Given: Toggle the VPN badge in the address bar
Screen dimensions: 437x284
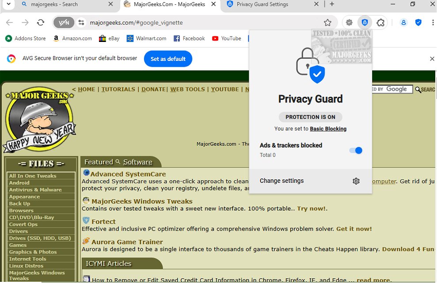Looking at the screenshot, I should tap(64, 23).
